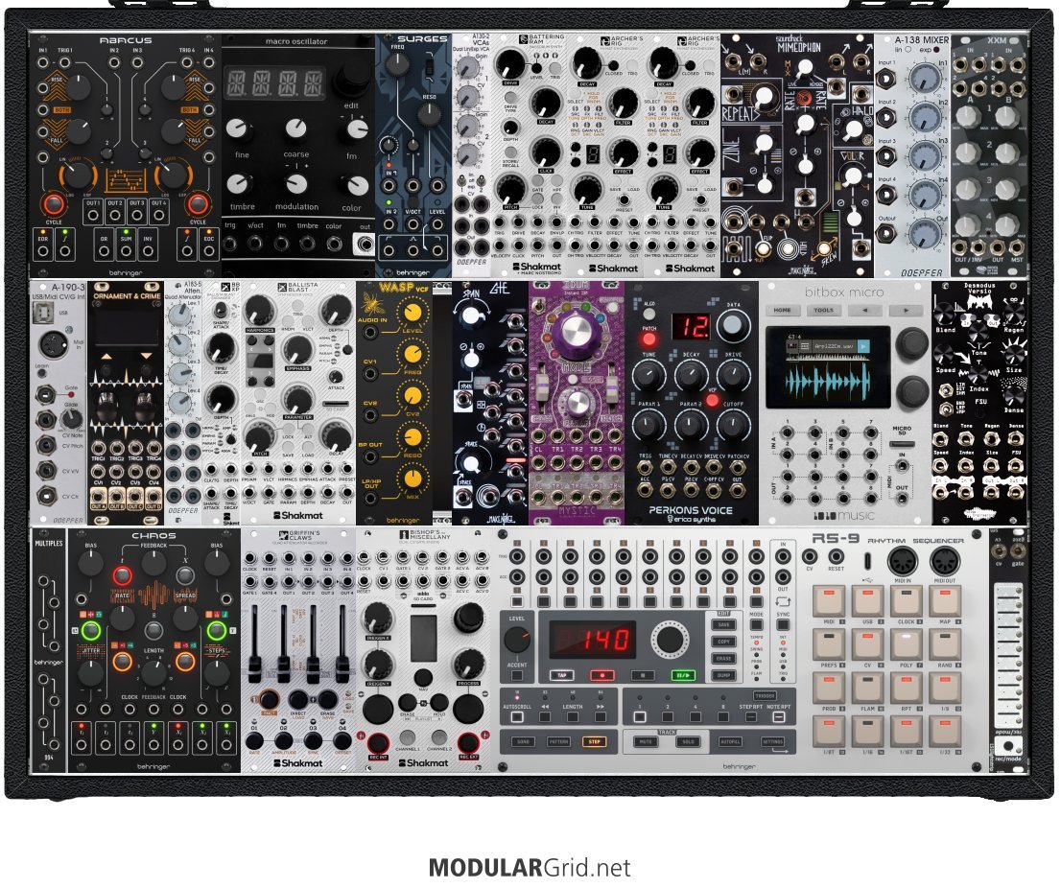The image size is (1061, 888).
Task: Click the RS-9 LEVEL knob
Action: pyautogui.click(x=517, y=641)
